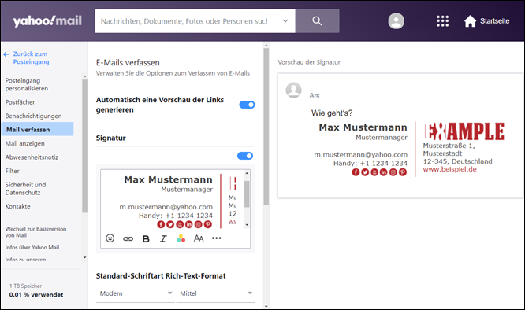Open Posteingang personalisieren settings
This screenshot has height=310, width=525.
(x=27, y=84)
